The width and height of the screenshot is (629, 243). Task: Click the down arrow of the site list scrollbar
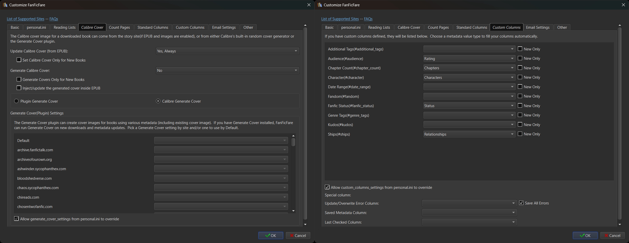[x=293, y=211]
